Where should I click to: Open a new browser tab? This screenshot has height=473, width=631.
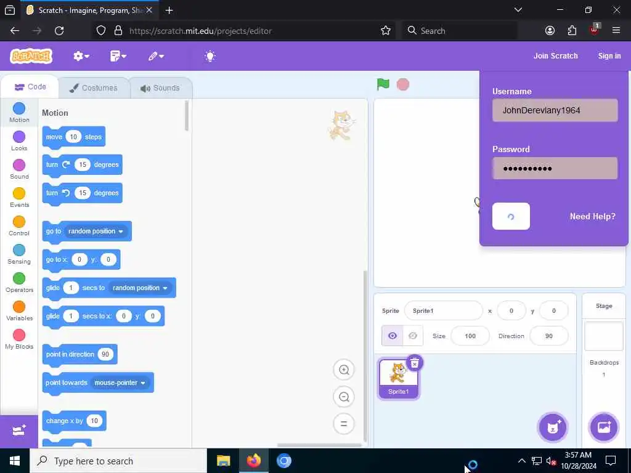point(169,10)
